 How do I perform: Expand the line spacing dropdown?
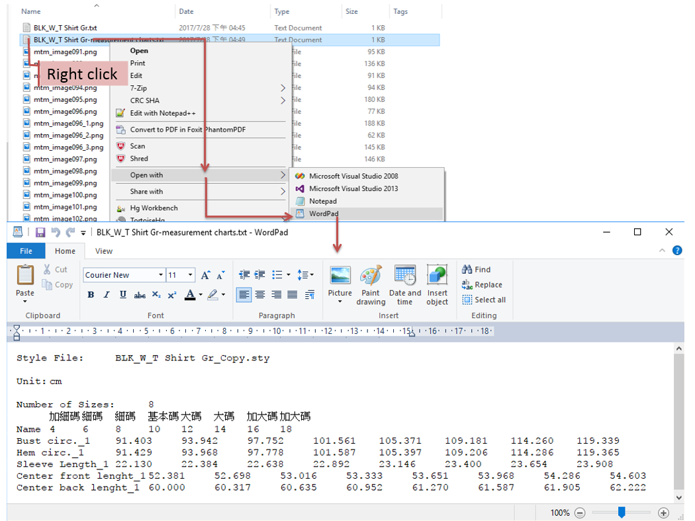305,275
